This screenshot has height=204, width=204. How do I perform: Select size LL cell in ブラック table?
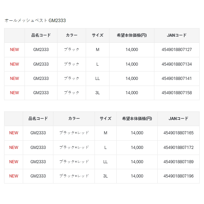tap(98, 79)
